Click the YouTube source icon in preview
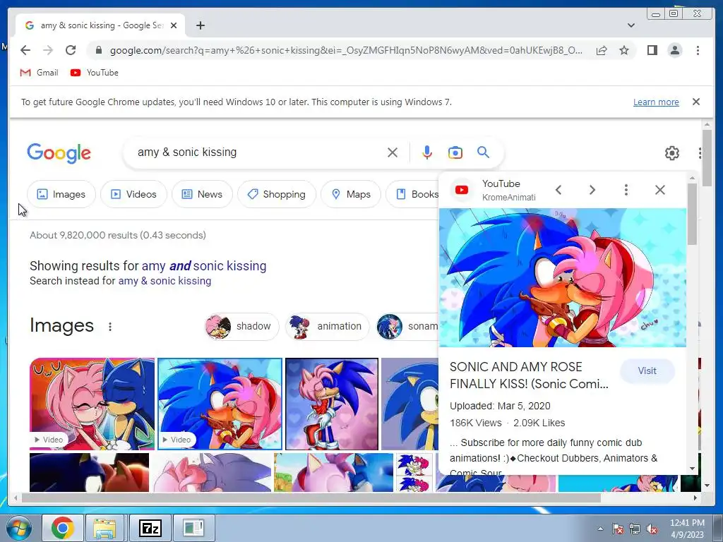Screen dimensions: 723x542 (462, 190)
